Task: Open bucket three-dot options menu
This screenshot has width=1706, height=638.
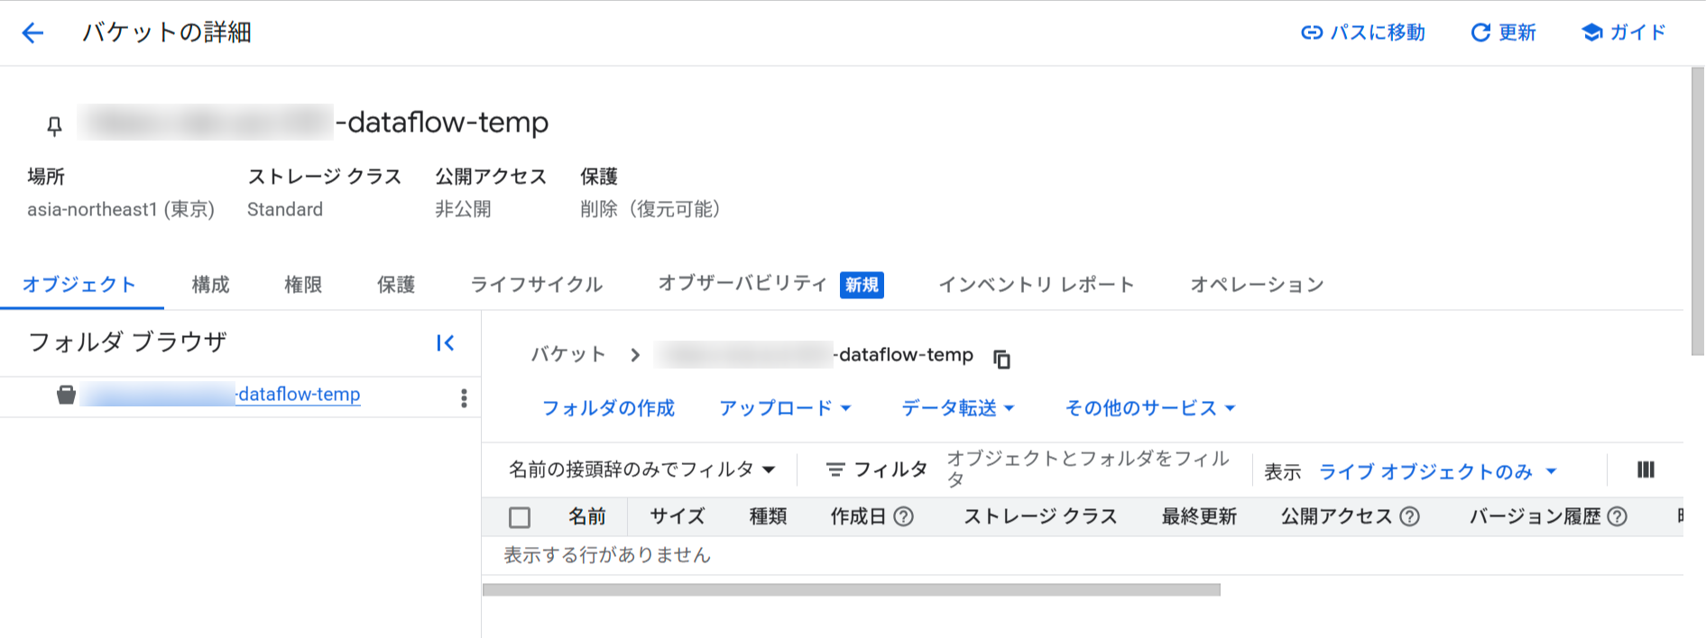Action: [464, 398]
